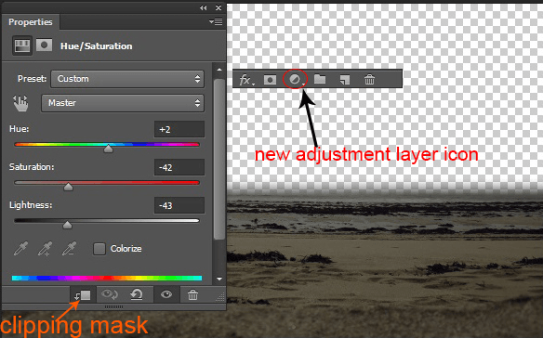Reset adjustment to defaults icon
The height and width of the screenshot is (338, 543).
(137, 294)
